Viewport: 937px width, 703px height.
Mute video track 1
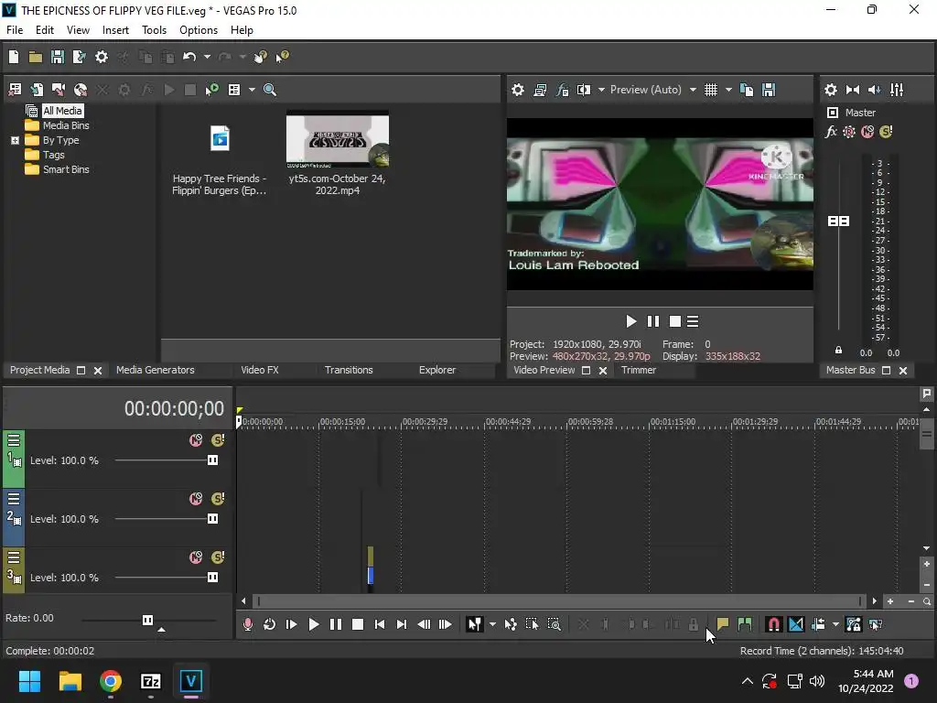click(196, 440)
